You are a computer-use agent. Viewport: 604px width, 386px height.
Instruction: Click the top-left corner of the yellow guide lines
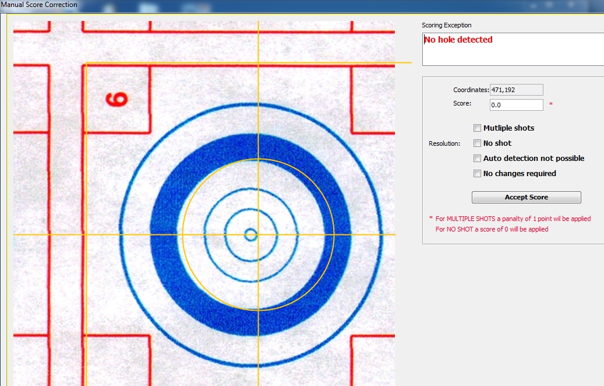[86, 63]
